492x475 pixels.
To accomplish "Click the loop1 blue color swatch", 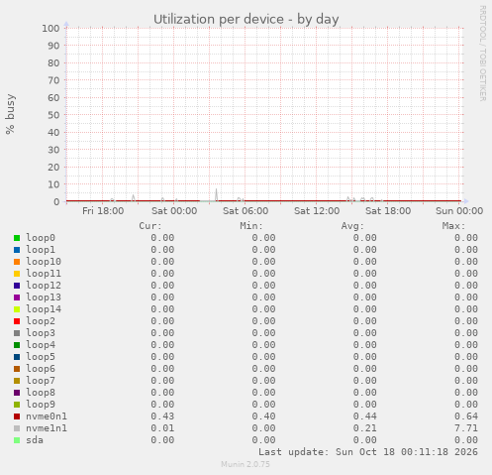I will coord(17,250).
